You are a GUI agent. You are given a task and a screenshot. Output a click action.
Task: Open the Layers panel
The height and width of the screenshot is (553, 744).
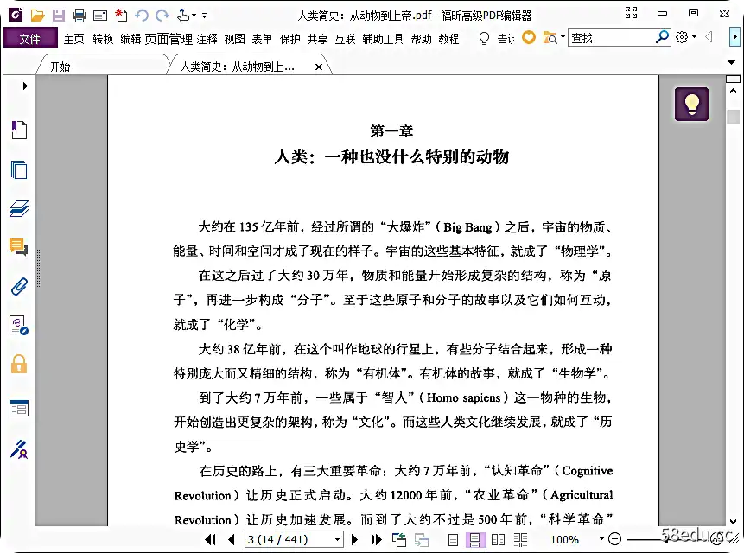(19, 208)
